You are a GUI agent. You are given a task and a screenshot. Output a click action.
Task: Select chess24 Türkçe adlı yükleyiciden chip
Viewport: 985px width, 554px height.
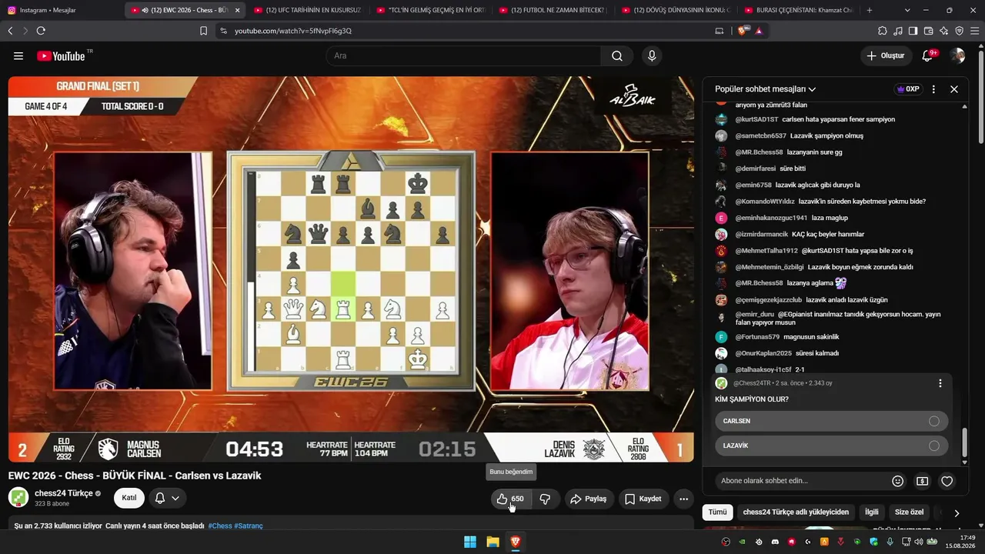click(796, 512)
